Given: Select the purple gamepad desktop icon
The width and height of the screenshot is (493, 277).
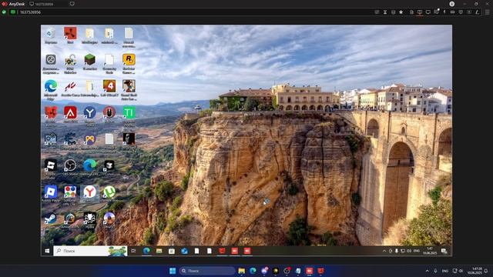Looking at the screenshot, I should pyautogui.click(x=89, y=138).
